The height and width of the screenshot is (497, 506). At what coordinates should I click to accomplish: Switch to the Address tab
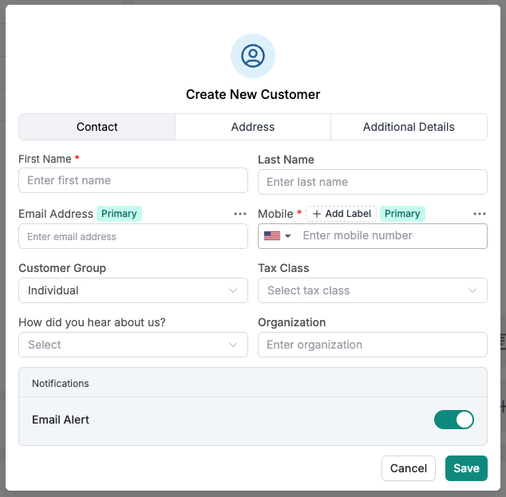[x=253, y=127]
